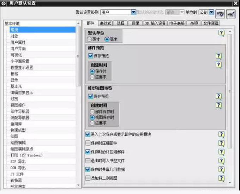Viewport: 240px width, 194px height.
Task: Select 用户界面 in the left category list
Action: (18, 49)
